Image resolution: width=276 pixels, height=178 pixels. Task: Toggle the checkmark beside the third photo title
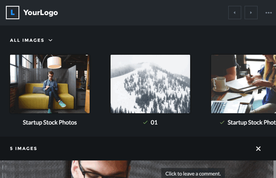tap(222, 122)
